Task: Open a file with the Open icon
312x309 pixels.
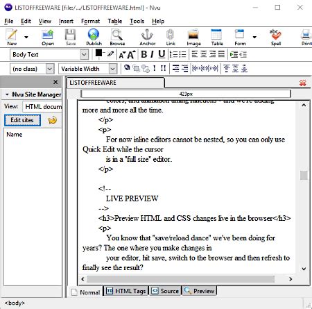Action: (48, 37)
